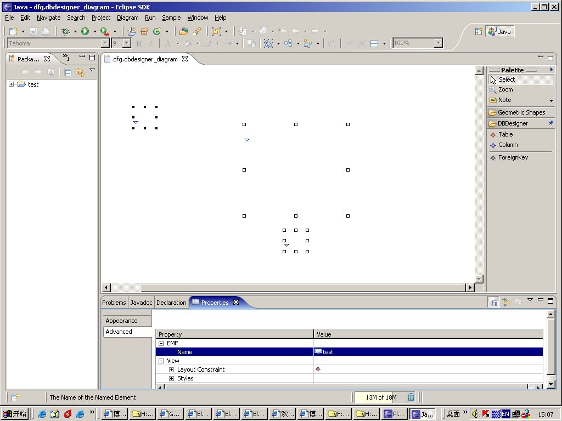Open the File menu
The image size is (562, 421).
[x=9, y=18]
